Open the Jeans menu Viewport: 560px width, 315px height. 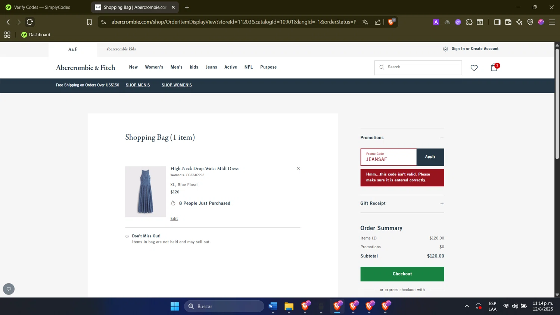pos(211,67)
